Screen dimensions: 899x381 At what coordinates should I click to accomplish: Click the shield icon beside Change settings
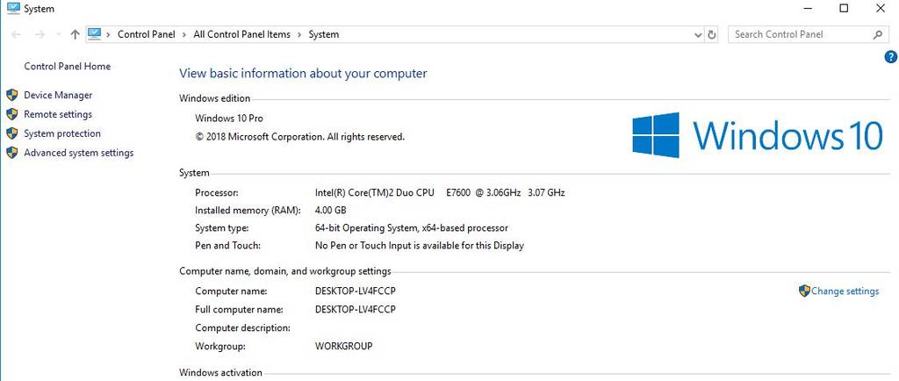[804, 291]
